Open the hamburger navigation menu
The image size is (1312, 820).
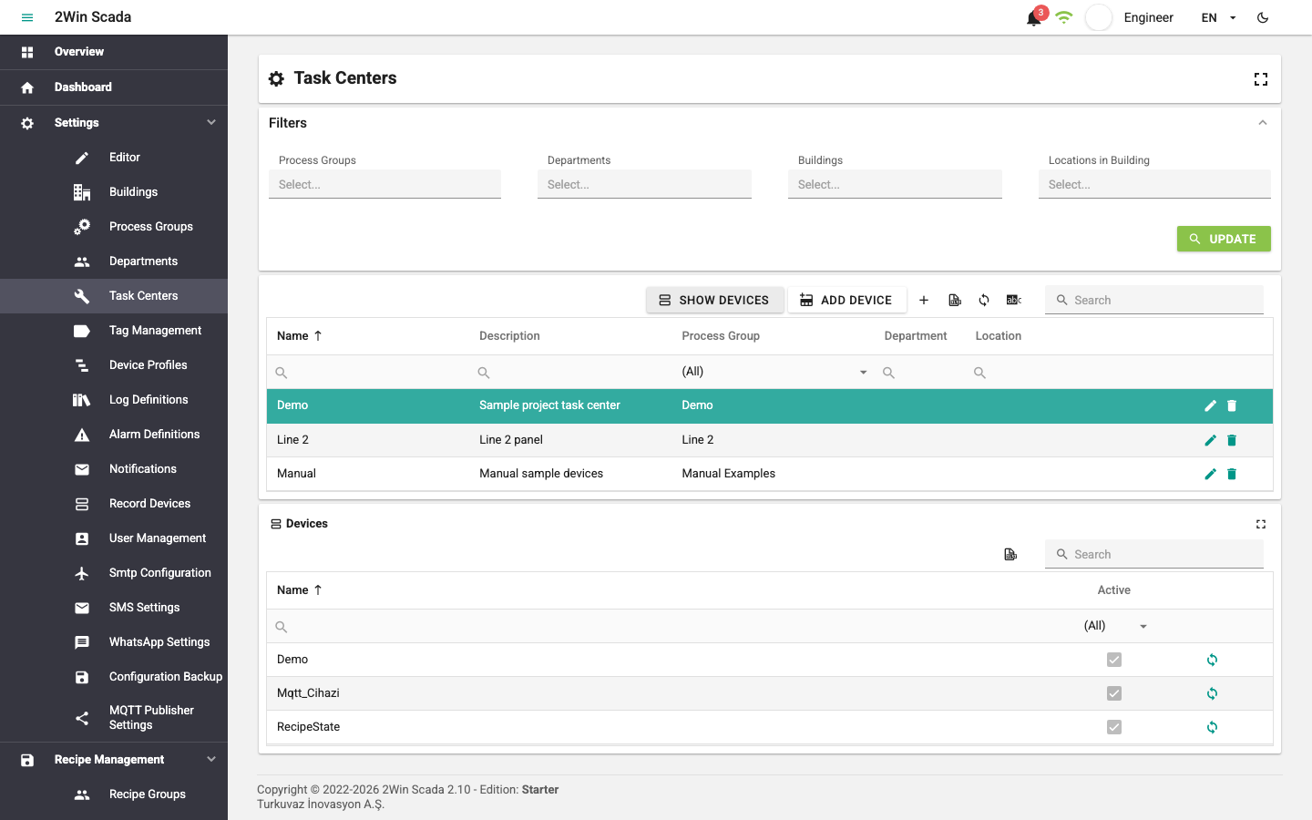(27, 17)
